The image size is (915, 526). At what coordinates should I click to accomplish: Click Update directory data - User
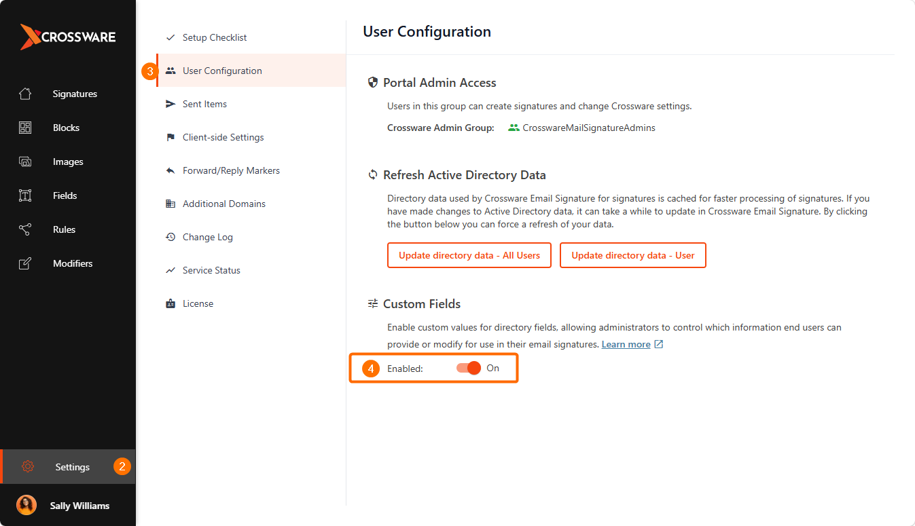click(x=633, y=255)
